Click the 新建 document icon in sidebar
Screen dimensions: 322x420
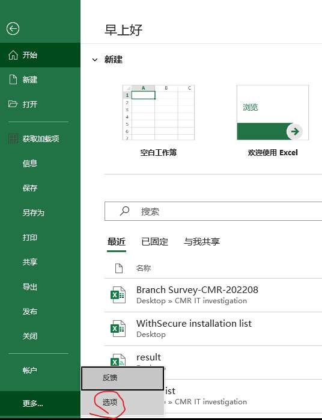(x=13, y=79)
